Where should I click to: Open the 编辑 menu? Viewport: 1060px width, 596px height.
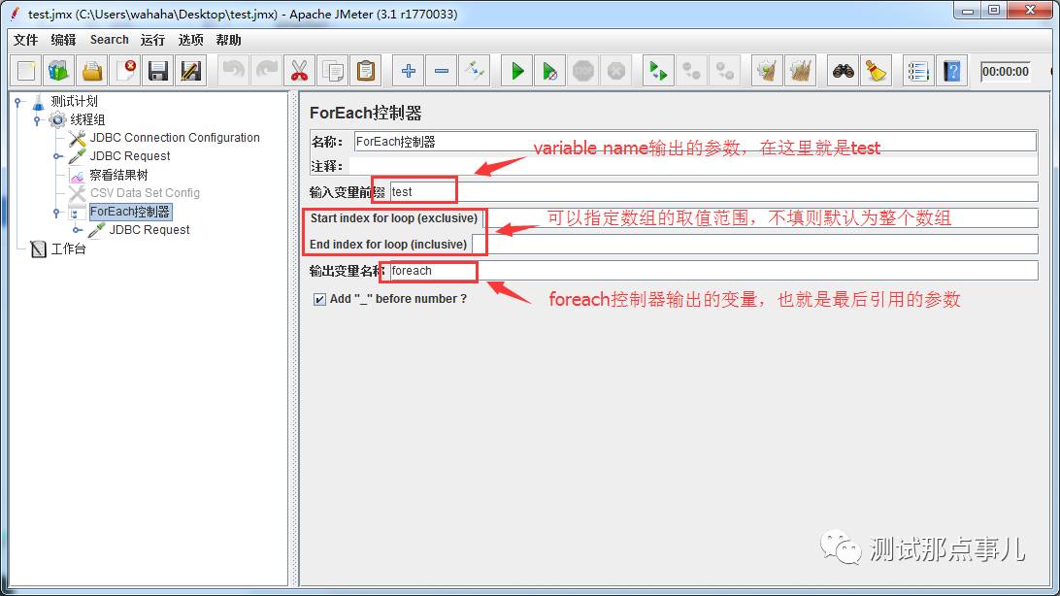pyautogui.click(x=63, y=40)
